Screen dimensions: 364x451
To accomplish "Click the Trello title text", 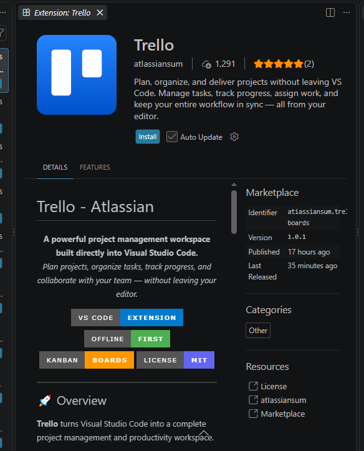I will tap(154, 46).
